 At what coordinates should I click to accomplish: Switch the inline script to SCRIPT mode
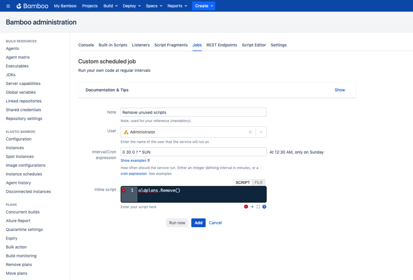(242, 183)
